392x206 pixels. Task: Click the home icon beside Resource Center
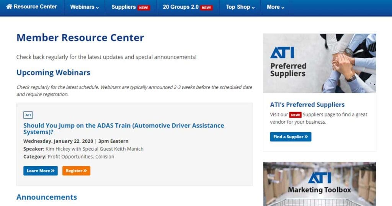[10, 7]
